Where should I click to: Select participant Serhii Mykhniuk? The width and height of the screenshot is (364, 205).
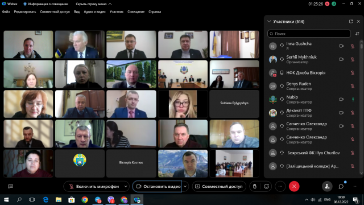(x=312, y=59)
